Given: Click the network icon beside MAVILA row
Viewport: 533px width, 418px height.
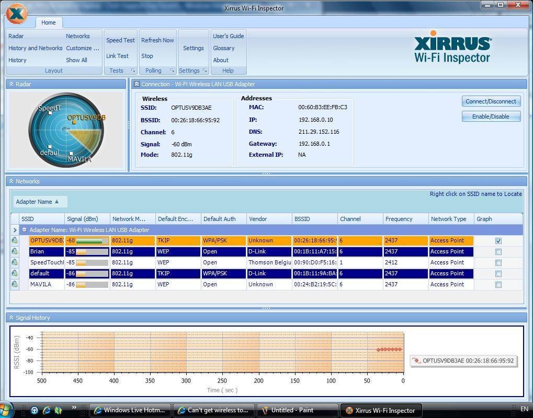Looking at the screenshot, I should tap(15, 285).
